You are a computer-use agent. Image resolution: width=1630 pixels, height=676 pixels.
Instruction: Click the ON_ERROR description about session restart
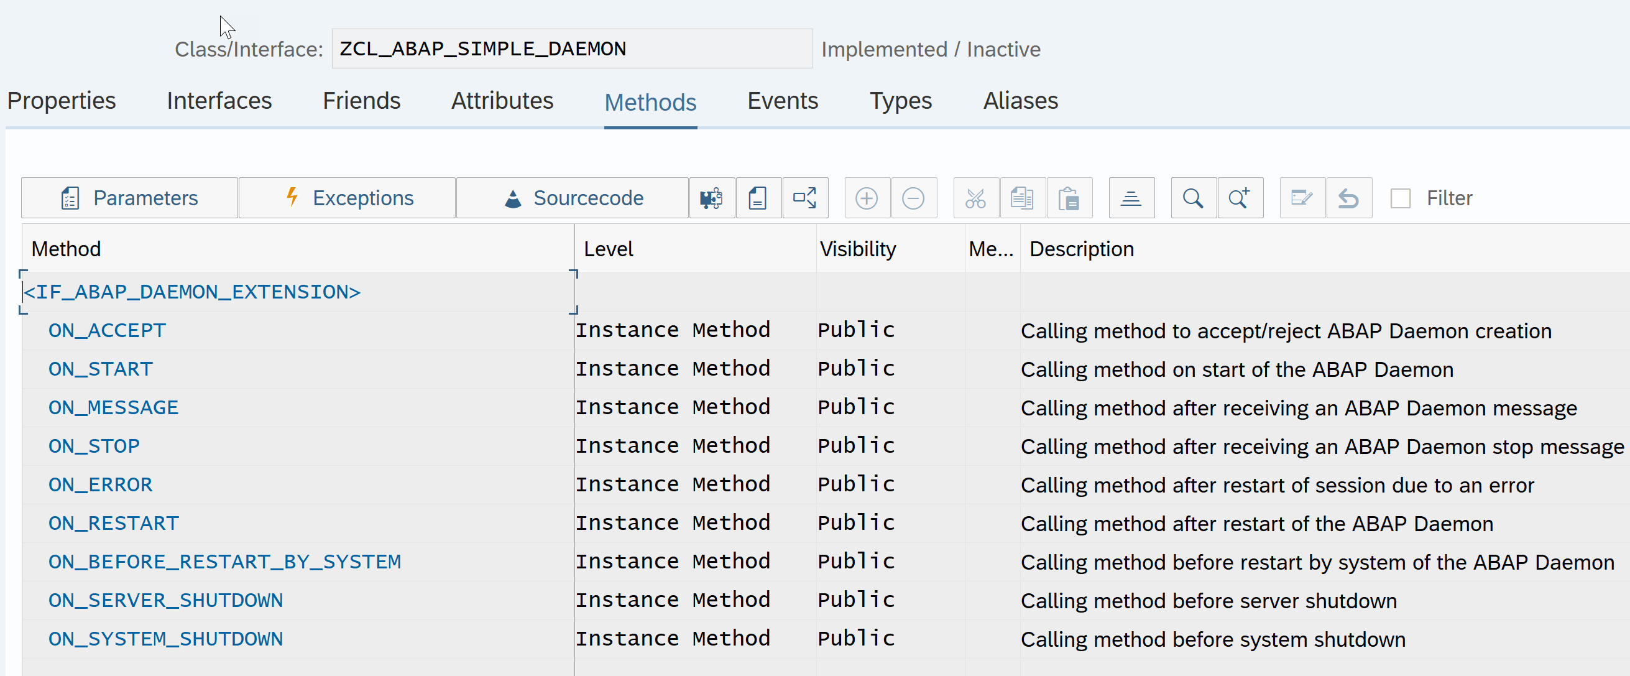pos(1278,486)
